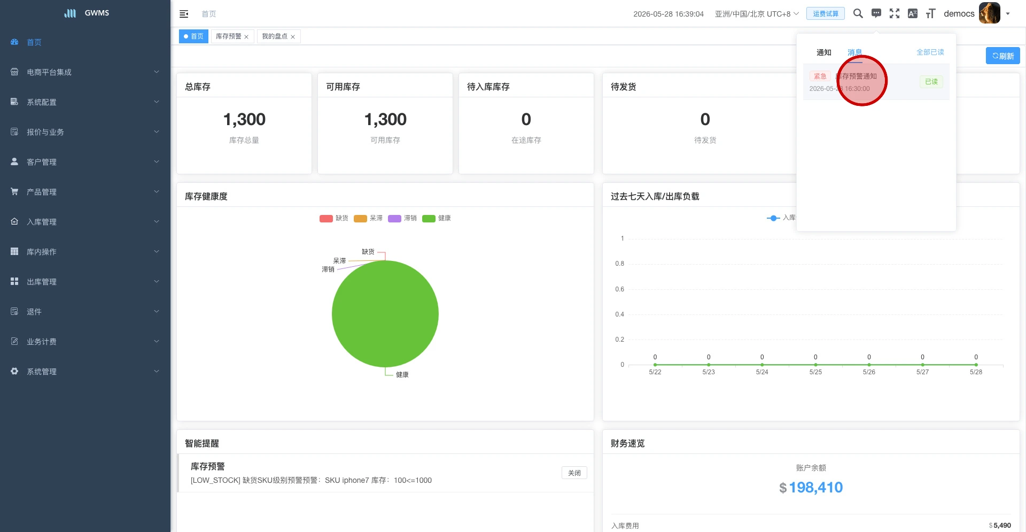Close the 库存预警 tab

[246, 37]
